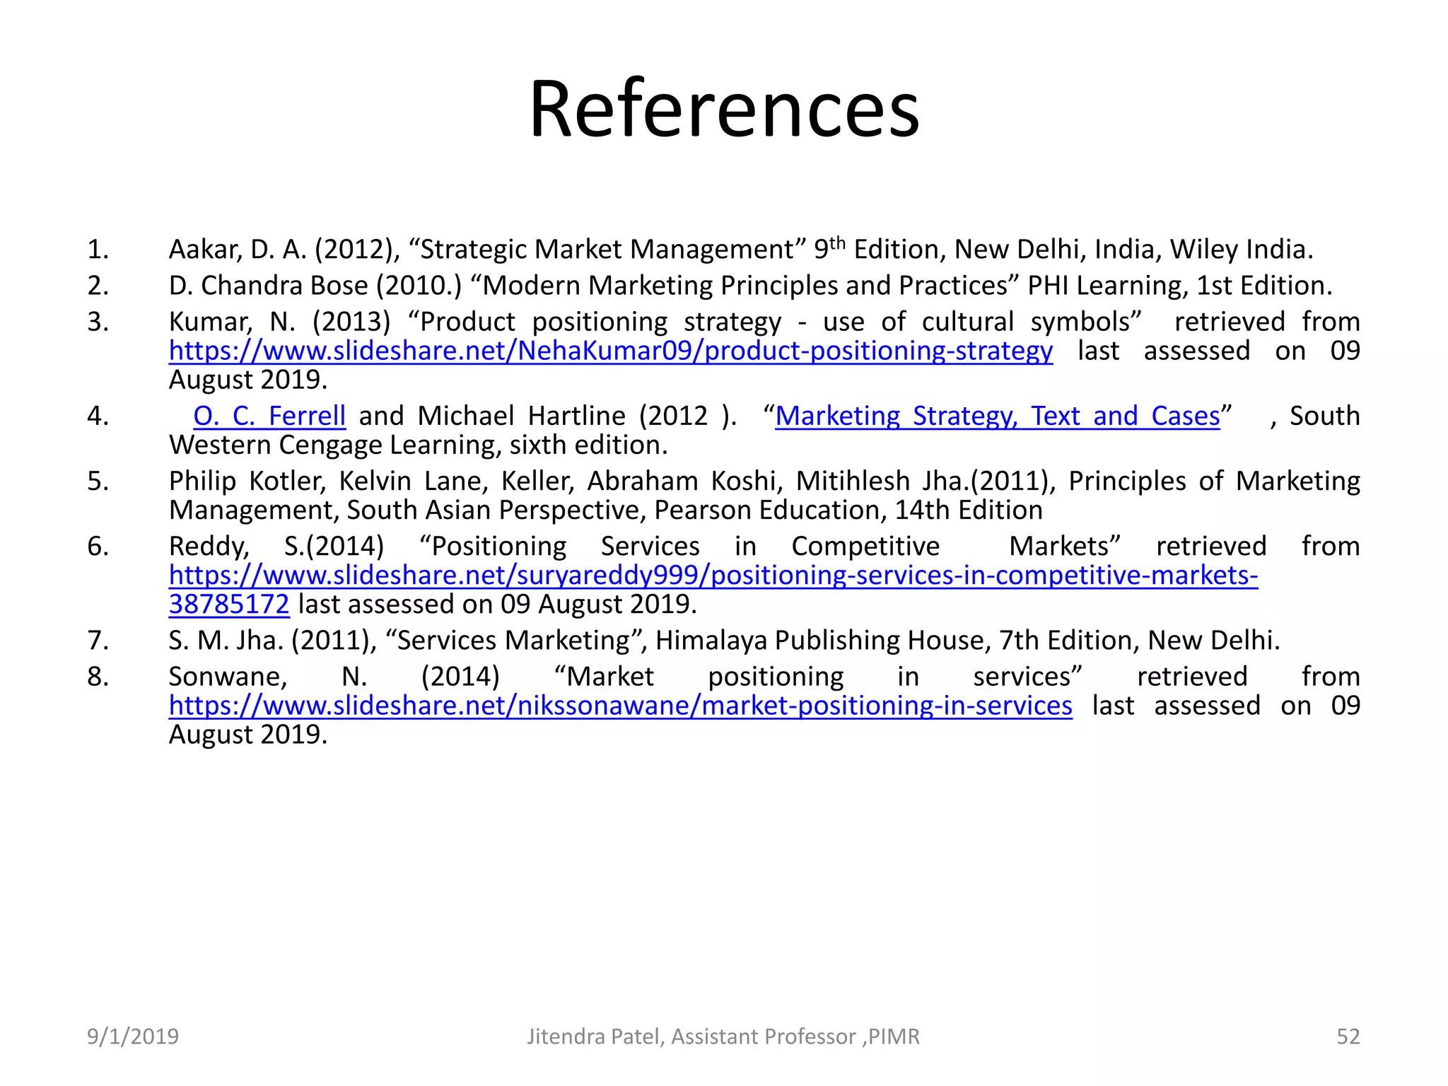
Task: Click the O. C. Ferrell author link
Action: point(269,416)
